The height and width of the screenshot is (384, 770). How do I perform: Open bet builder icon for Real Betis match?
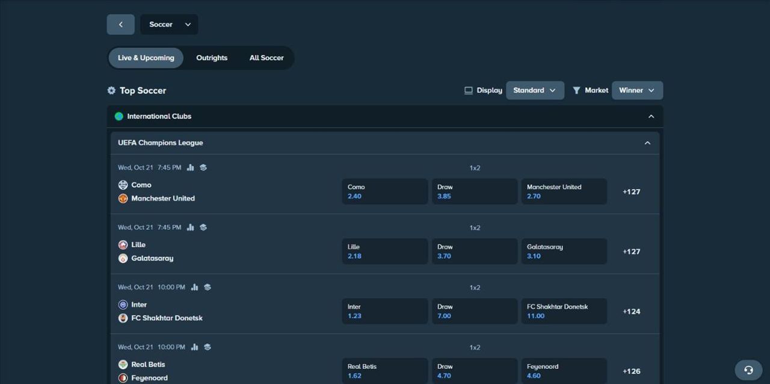[x=208, y=347]
